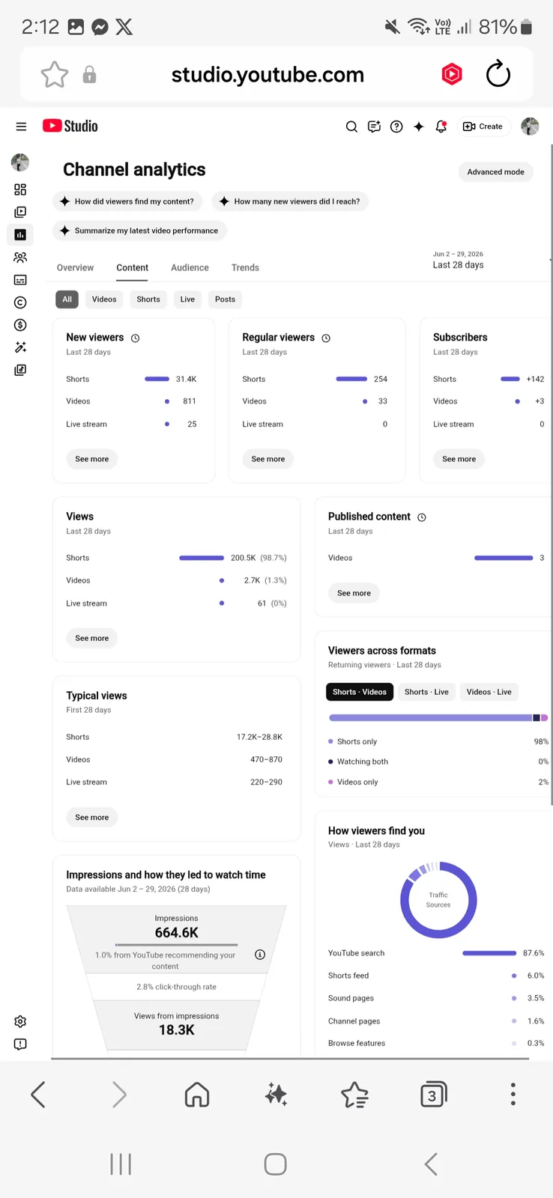Click See more in the New viewers card
This screenshot has height=1198, width=553.
click(x=92, y=459)
